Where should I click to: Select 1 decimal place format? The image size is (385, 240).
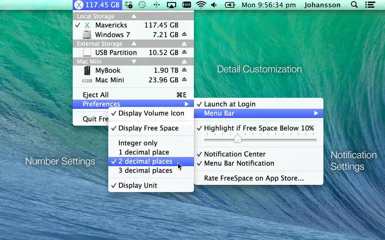151,152
